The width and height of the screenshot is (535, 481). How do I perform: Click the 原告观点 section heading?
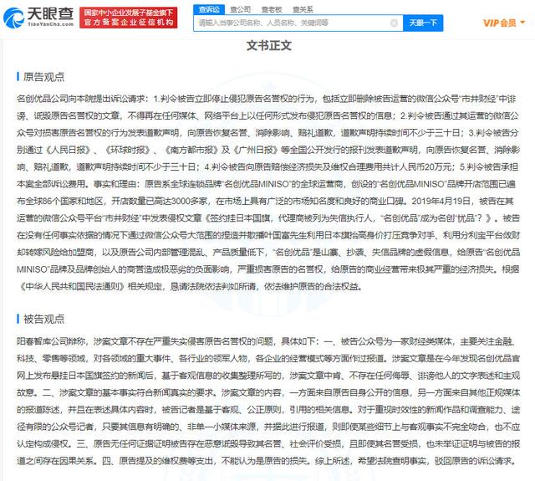[x=43, y=77]
